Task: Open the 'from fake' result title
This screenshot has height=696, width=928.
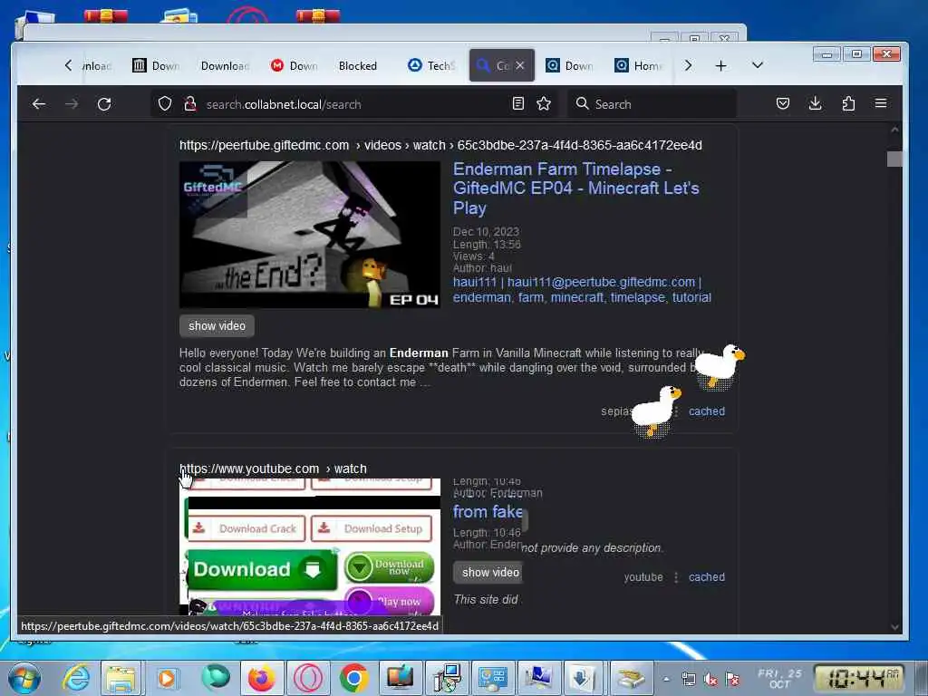Action: point(488,512)
